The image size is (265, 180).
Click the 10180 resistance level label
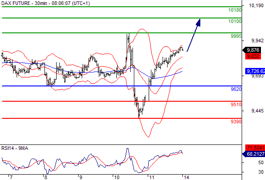[235, 10]
